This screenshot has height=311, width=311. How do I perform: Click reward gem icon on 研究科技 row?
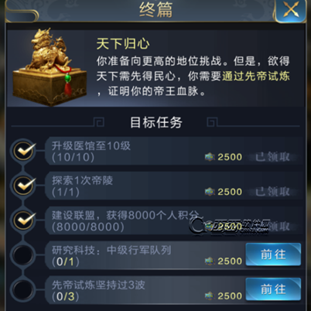click(x=210, y=261)
